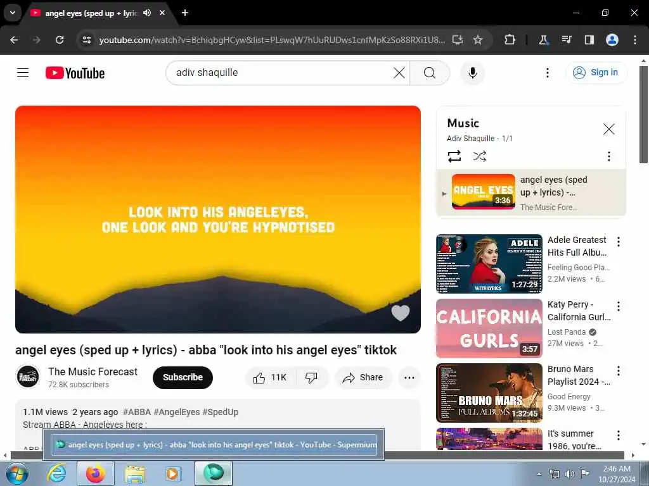Open options for Adele Greatest Hits video
The image size is (649, 486).
[x=619, y=242]
